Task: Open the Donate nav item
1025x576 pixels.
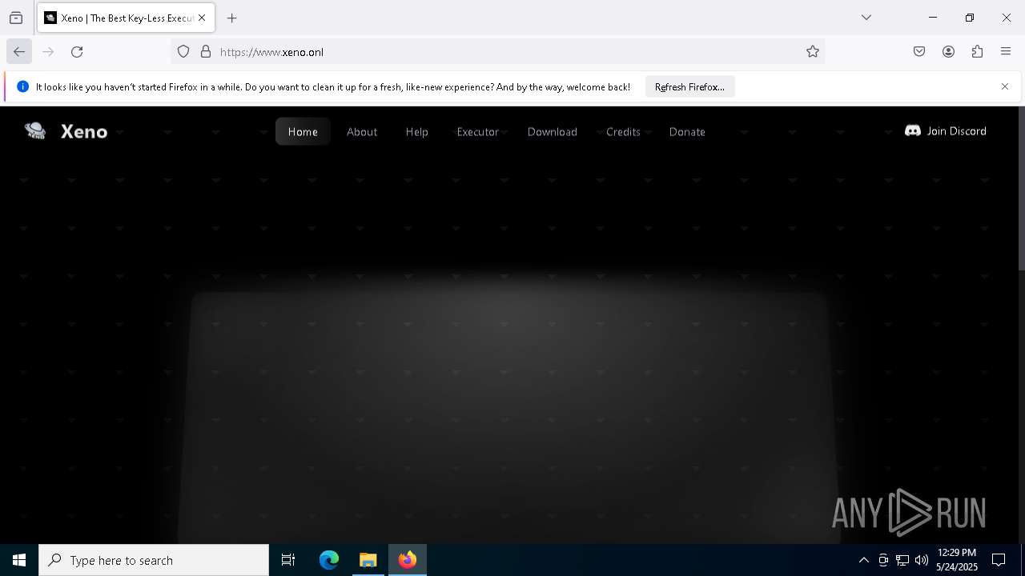Action: click(687, 132)
